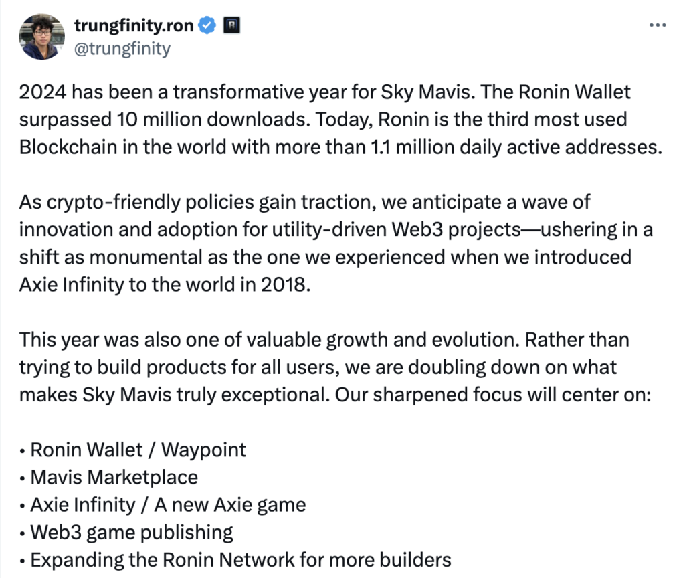The width and height of the screenshot is (685, 578).
Task: Select the 'Expanding the Ronin Network' bullet line
Action: point(235,560)
